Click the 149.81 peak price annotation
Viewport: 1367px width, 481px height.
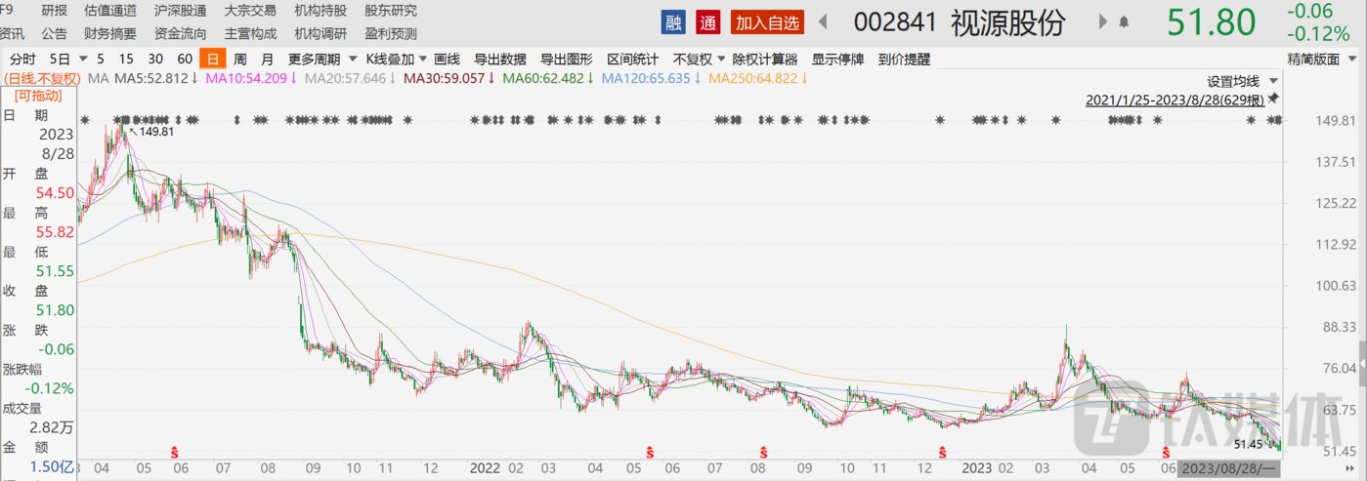[156, 132]
